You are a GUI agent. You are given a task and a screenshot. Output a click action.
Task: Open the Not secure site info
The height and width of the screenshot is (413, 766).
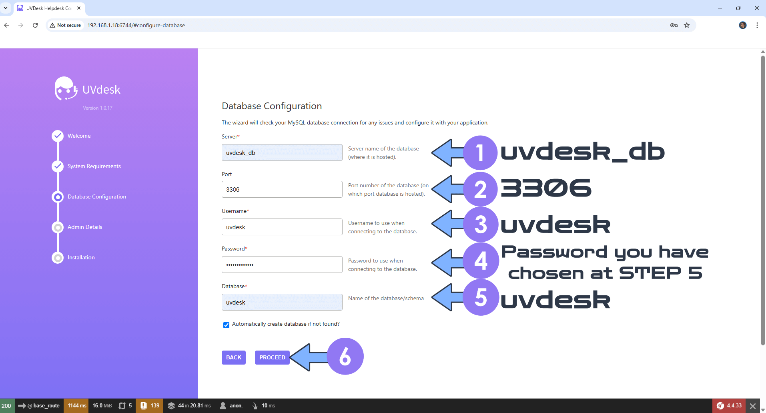pos(65,25)
